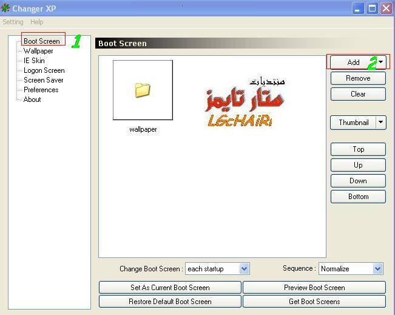Open the Sequence Normalize combo box

pyautogui.click(x=351, y=269)
